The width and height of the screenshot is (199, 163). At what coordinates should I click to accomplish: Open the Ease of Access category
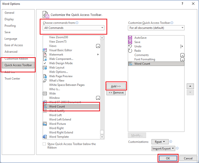(18, 45)
